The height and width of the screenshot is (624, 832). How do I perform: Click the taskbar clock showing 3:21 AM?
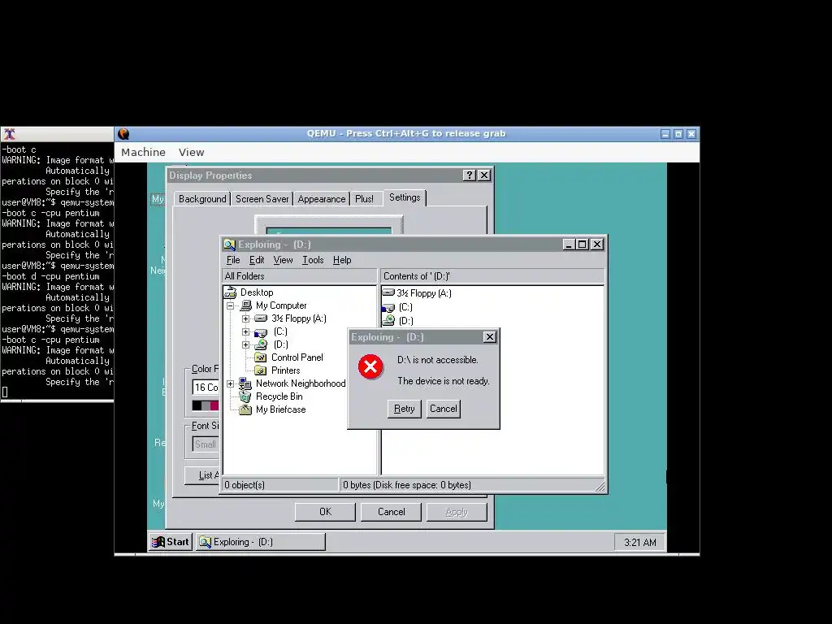click(640, 542)
